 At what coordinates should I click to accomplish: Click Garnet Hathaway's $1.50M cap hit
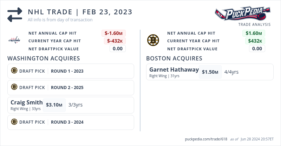coord(210,72)
